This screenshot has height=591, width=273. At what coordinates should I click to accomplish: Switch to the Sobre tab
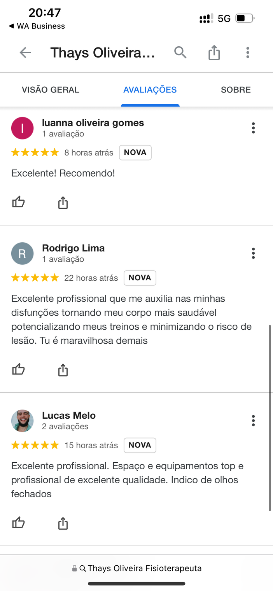[236, 90]
